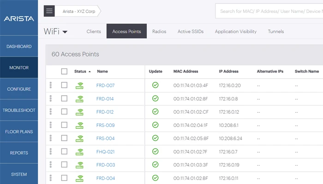
Task: Check the box for FRD-007 row
Action: pos(64,85)
